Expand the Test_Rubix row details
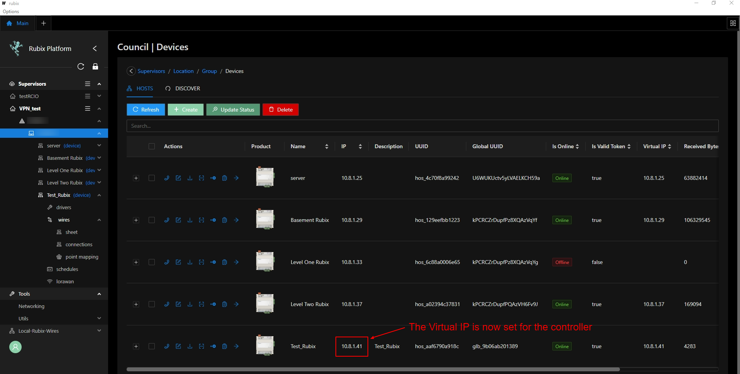Screen dimensions: 740x374 tap(136, 346)
